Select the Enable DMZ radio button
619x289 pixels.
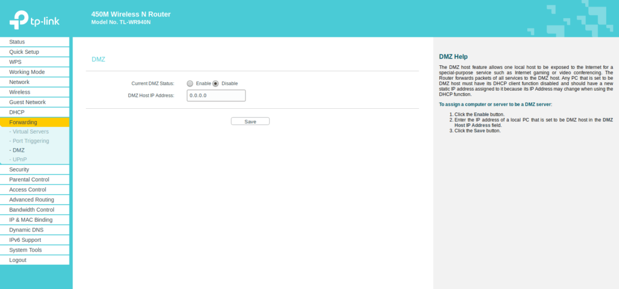pos(190,83)
